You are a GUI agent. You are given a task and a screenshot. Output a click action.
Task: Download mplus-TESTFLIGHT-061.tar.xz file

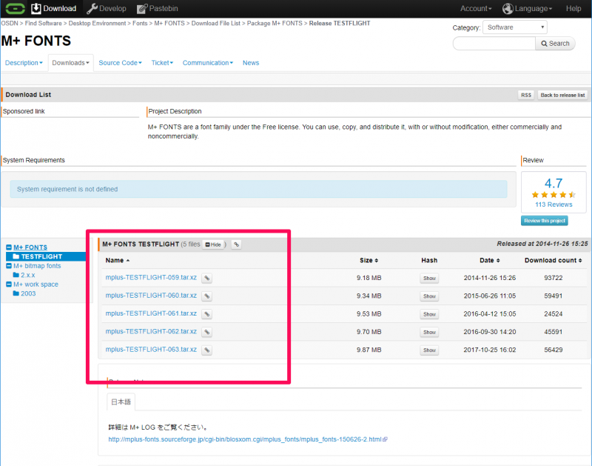(151, 314)
